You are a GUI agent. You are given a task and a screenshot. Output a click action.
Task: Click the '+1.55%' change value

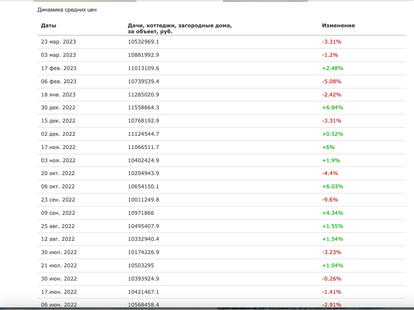(x=333, y=226)
